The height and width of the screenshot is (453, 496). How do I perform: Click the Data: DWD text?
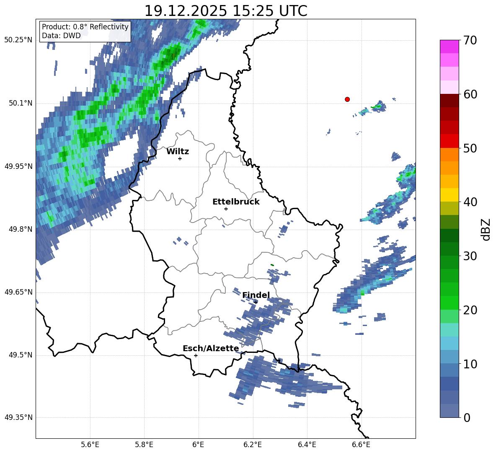point(61,36)
